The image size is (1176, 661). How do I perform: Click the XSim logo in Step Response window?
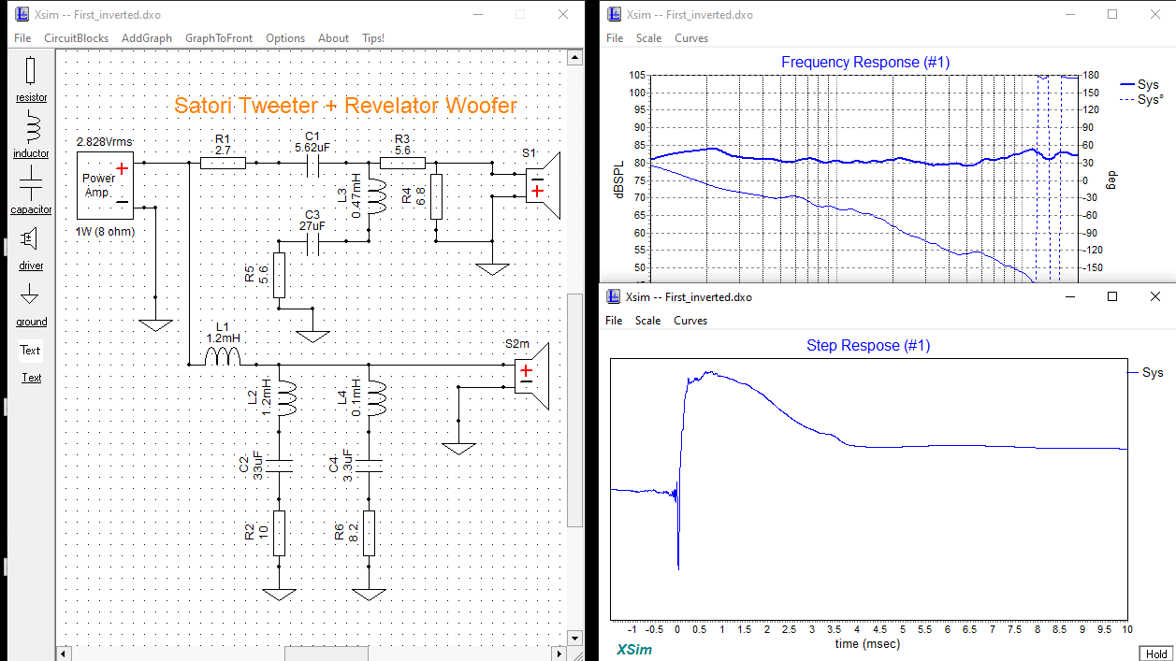click(x=634, y=649)
